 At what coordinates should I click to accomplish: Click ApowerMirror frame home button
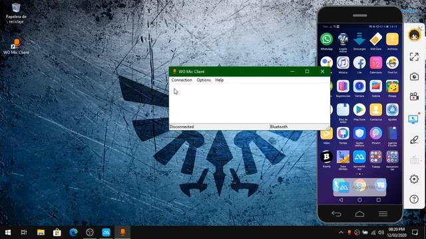coord(359,214)
